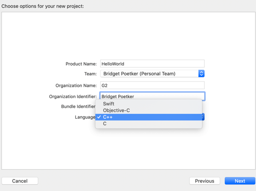Proceed with the Next button
Viewport: 256px width, 191px height.
(x=240, y=181)
